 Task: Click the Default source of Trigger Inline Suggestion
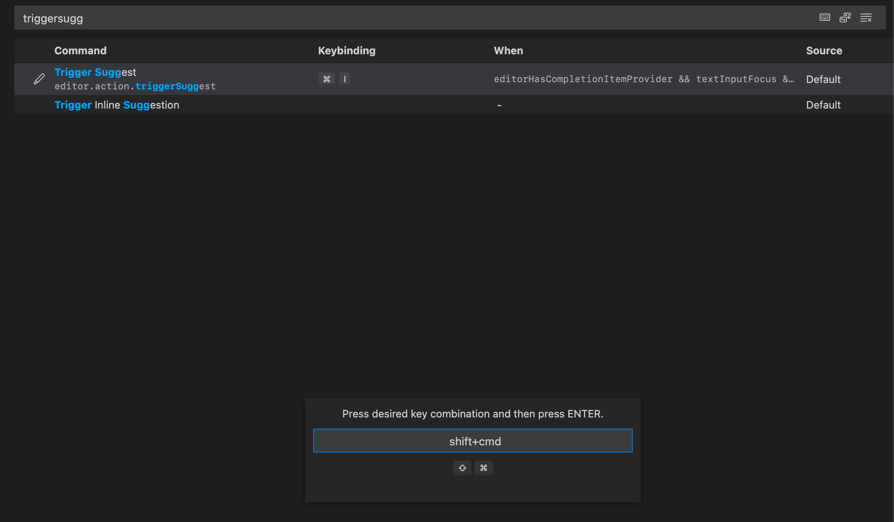coord(823,105)
